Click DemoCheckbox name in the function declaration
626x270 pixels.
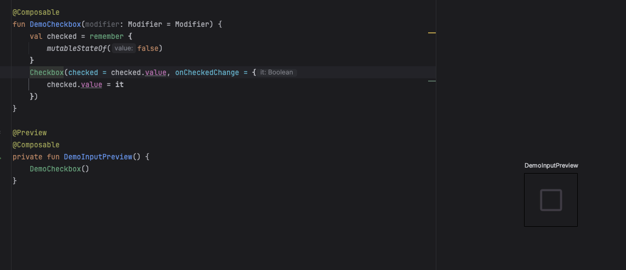55,24
